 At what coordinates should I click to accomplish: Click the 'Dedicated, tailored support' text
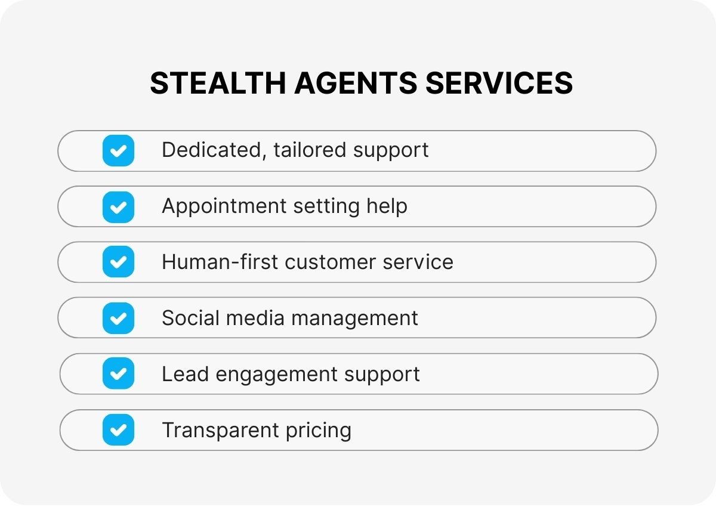295,150
